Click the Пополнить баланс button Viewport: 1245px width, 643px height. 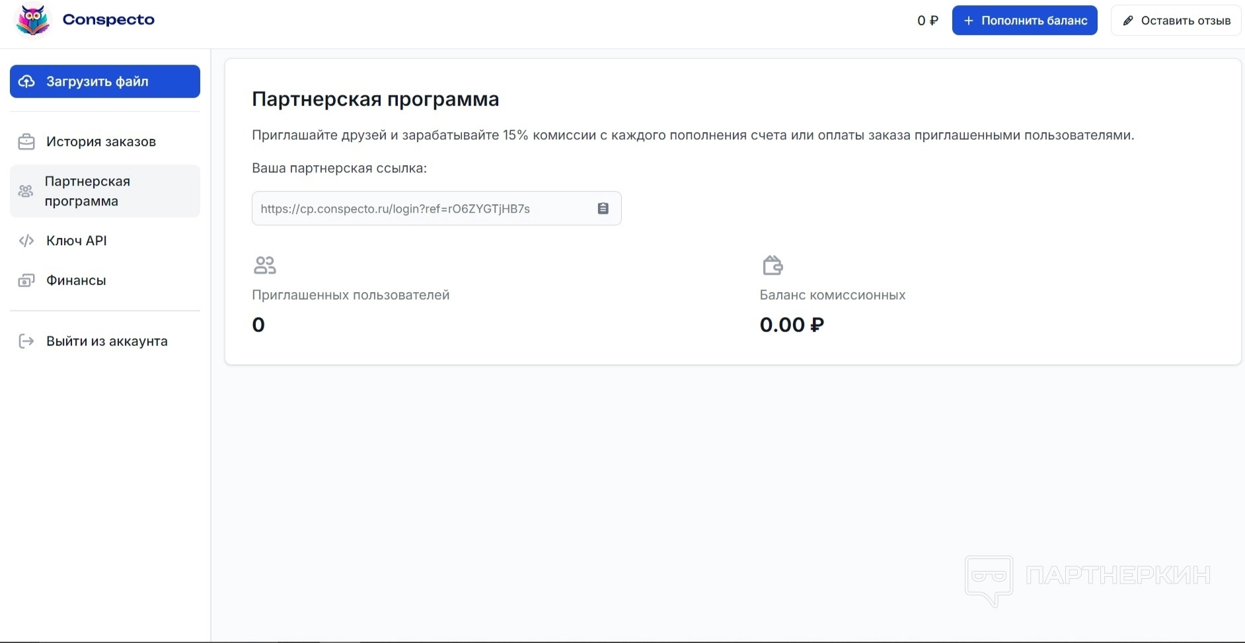click(x=1024, y=20)
